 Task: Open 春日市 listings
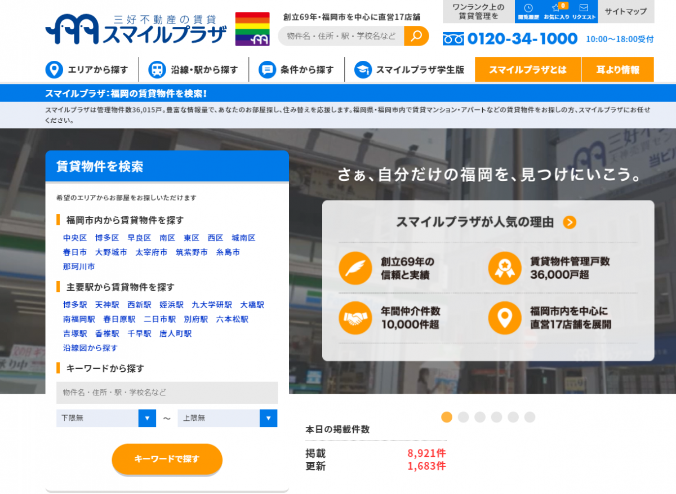75,252
